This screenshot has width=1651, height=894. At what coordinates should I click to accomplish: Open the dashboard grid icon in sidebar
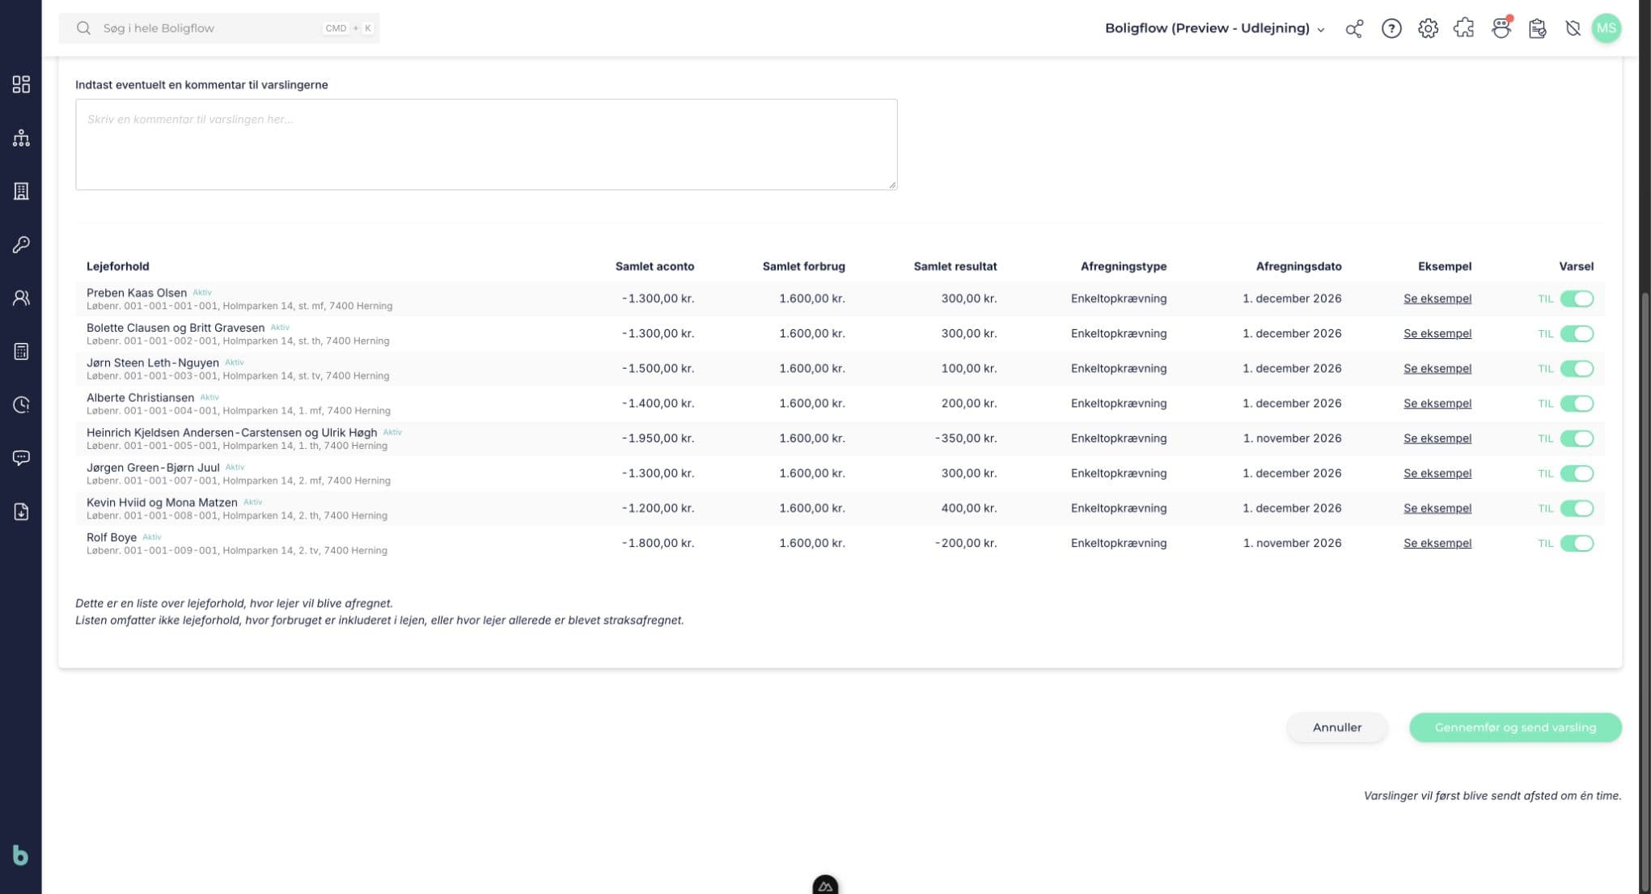point(21,84)
